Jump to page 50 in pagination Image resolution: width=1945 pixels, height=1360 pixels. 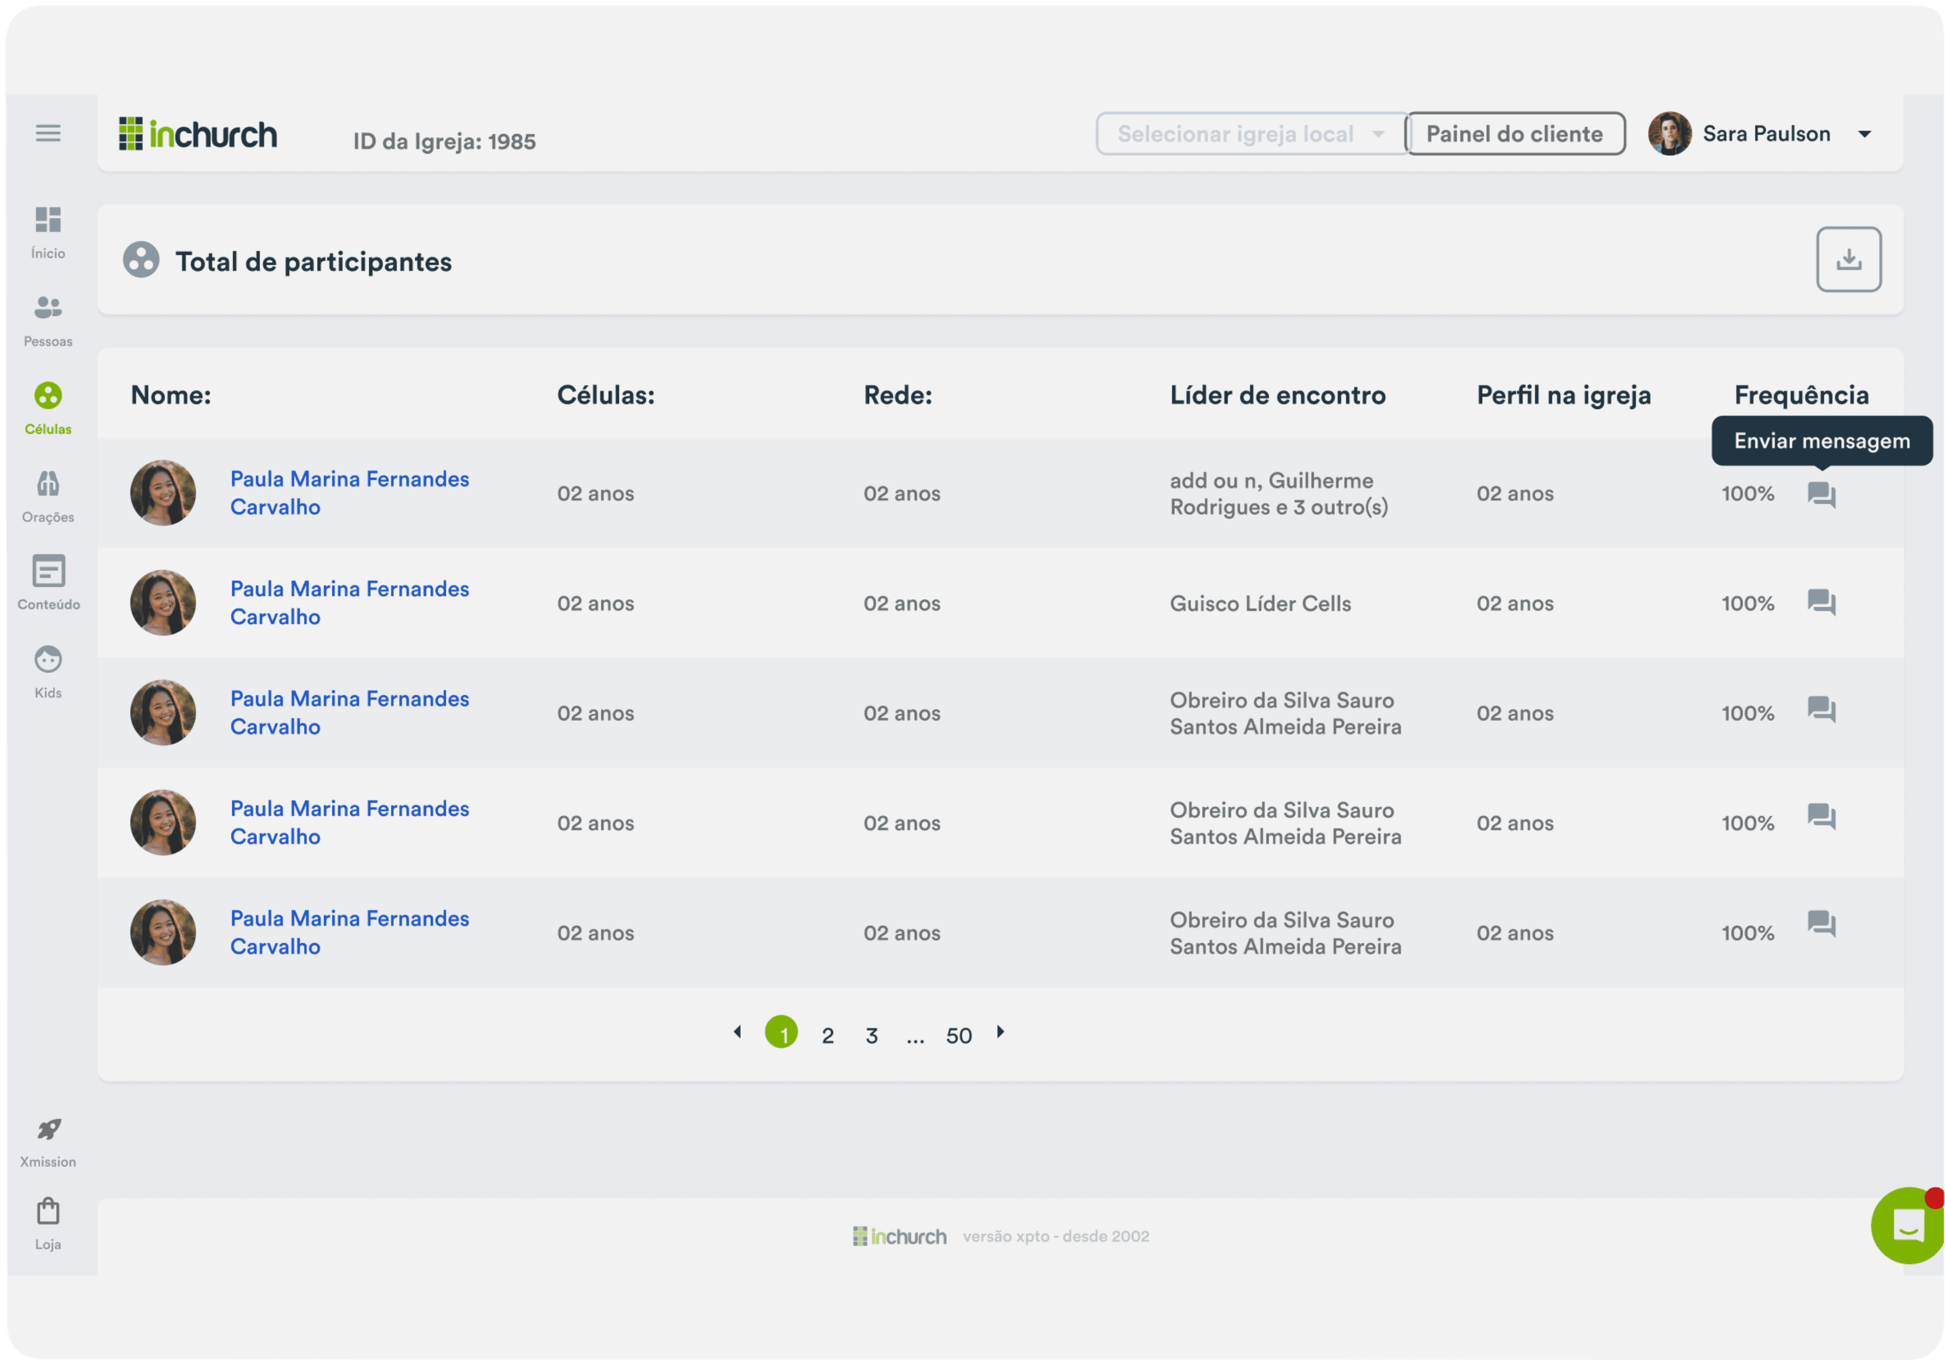(958, 1035)
